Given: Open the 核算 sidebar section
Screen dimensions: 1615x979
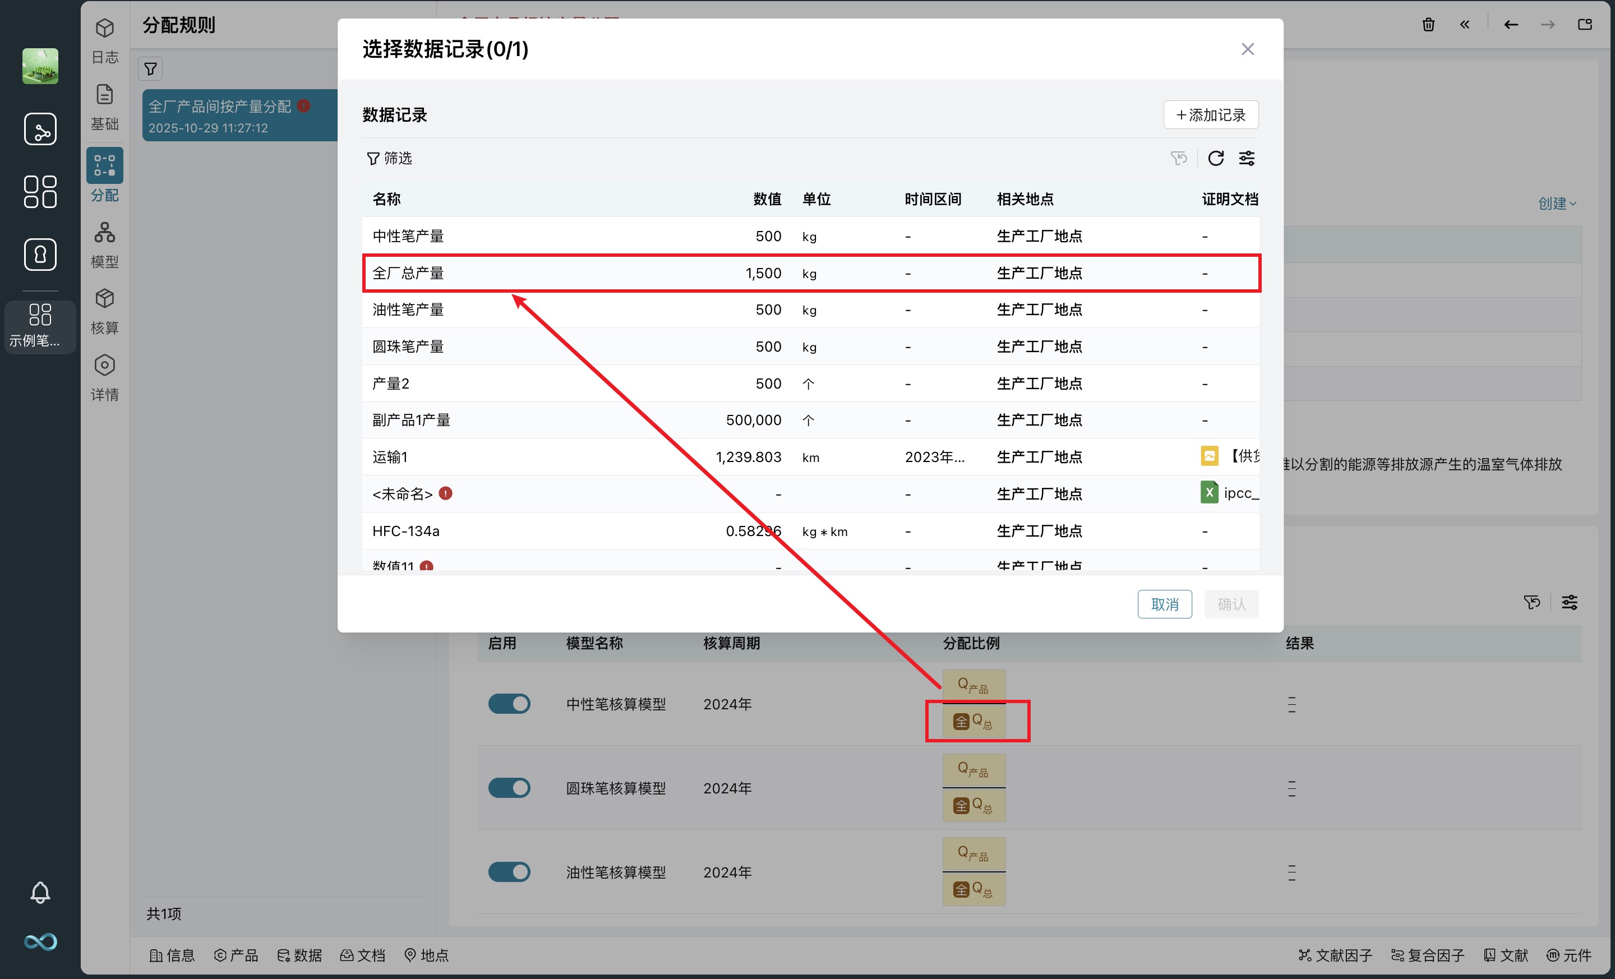Looking at the screenshot, I should 104,311.
